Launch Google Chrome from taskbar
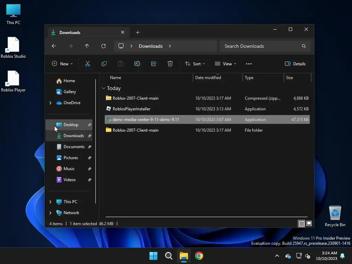352x264 pixels. tap(199, 256)
